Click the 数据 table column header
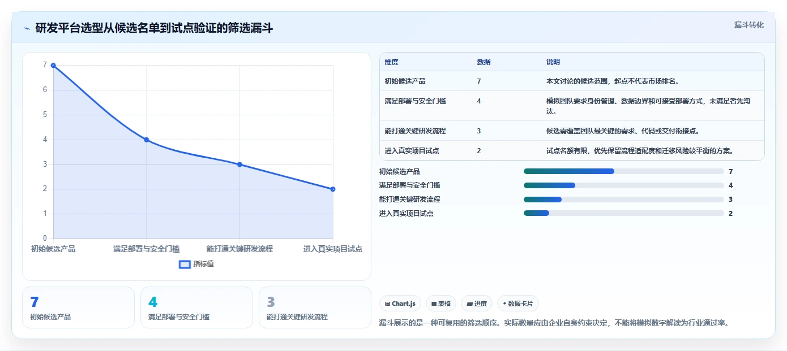 (484, 62)
